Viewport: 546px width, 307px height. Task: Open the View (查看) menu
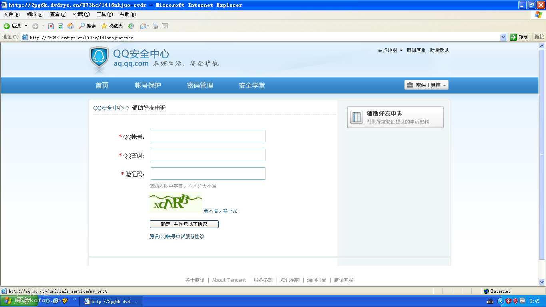point(58,14)
